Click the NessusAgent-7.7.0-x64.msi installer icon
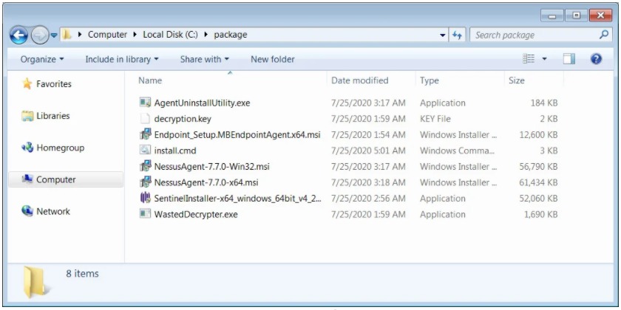 pos(145,182)
